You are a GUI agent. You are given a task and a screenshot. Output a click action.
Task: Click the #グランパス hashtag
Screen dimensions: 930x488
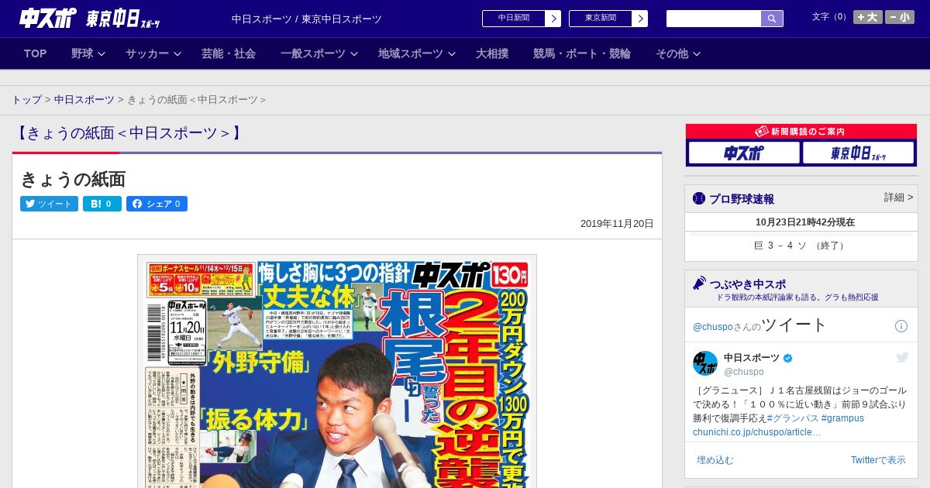point(793,418)
